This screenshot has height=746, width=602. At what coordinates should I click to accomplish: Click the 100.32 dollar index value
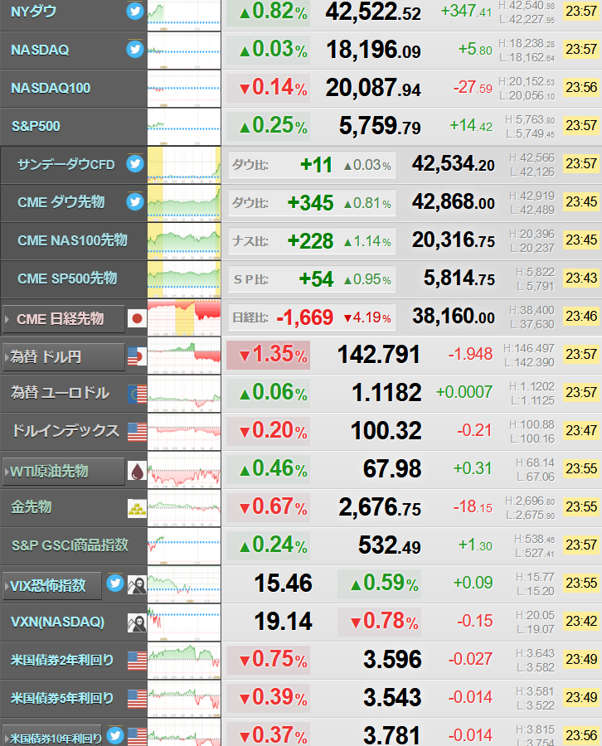pyautogui.click(x=386, y=430)
